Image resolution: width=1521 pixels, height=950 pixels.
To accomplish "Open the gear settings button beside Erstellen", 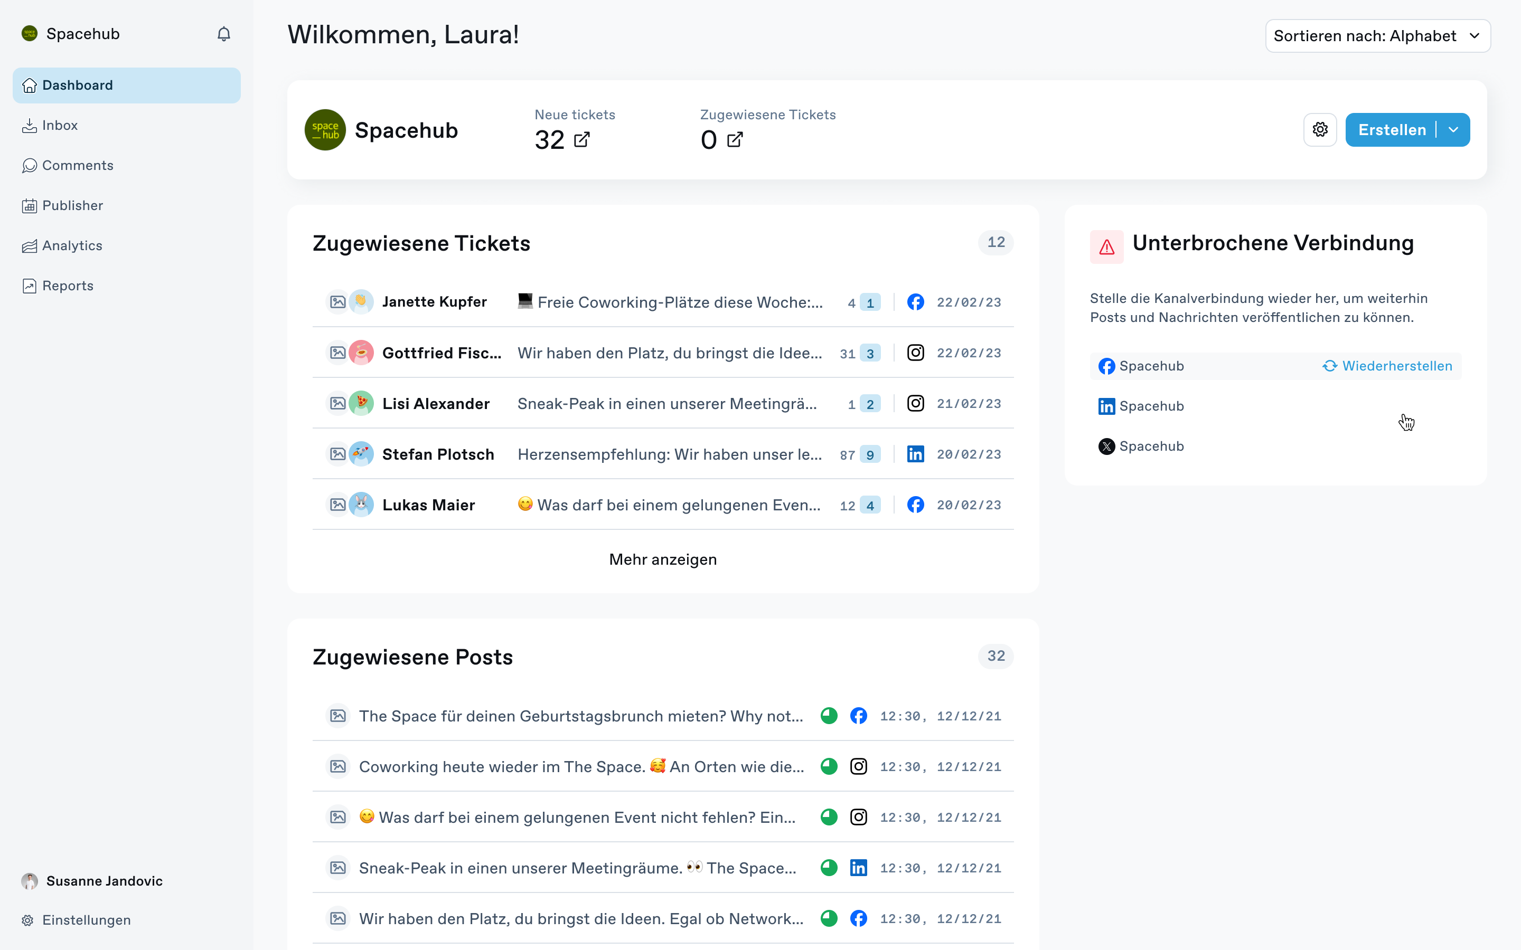I will 1320,130.
